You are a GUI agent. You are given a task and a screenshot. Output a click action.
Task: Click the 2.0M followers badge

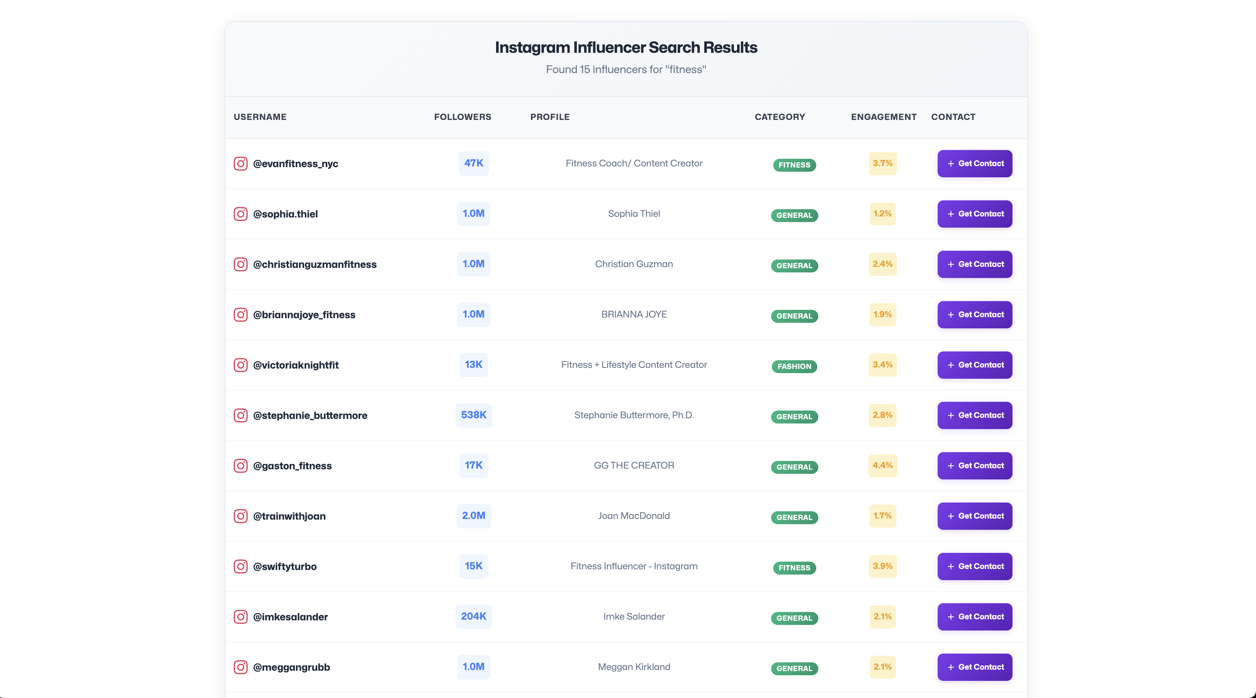[x=473, y=516]
